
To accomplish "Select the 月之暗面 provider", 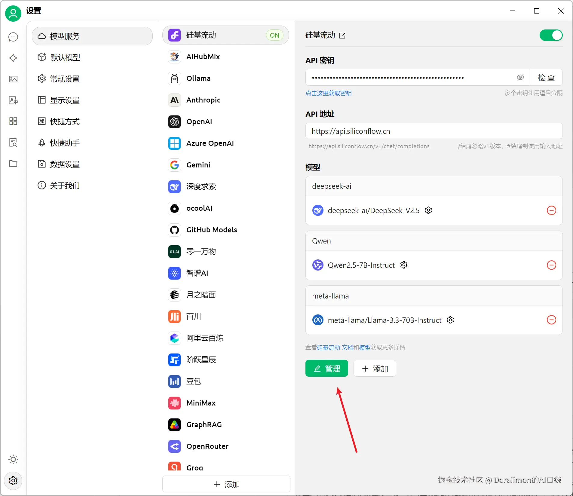I will tap(225, 295).
